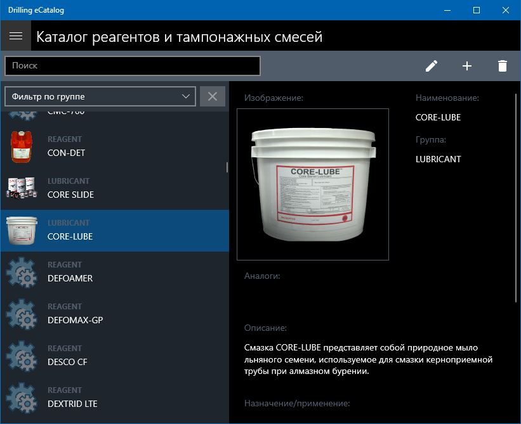Select CORE SLIDE product thumbnail
The width and height of the screenshot is (521, 424).
click(22, 188)
